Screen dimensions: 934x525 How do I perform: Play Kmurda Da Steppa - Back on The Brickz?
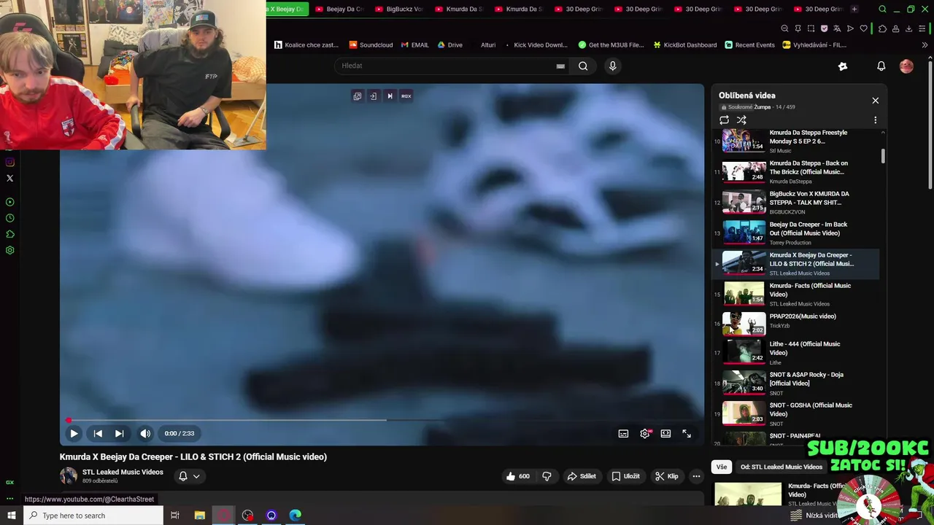click(x=795, y=172)
